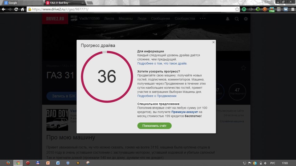Open Машины in the site menu
296x166 pixels.
[125, 18]
